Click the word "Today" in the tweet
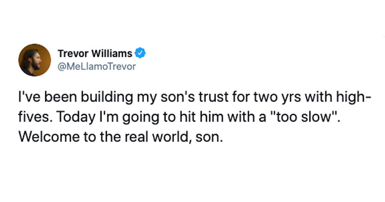This screenshot has height=202, width=385. 76,117
